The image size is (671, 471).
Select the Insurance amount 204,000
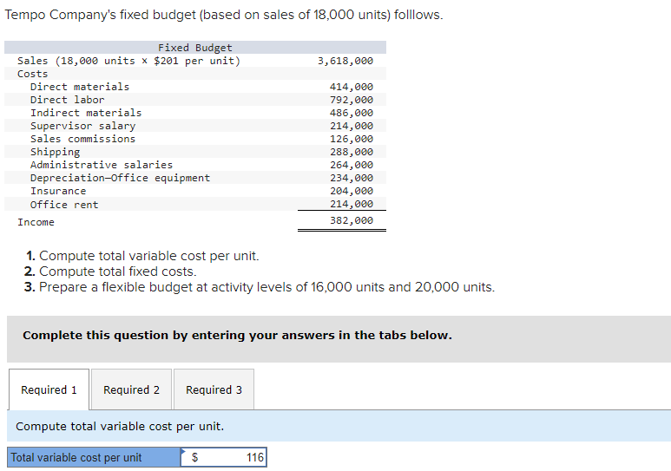pyautogui.click(x=352, y=191)
